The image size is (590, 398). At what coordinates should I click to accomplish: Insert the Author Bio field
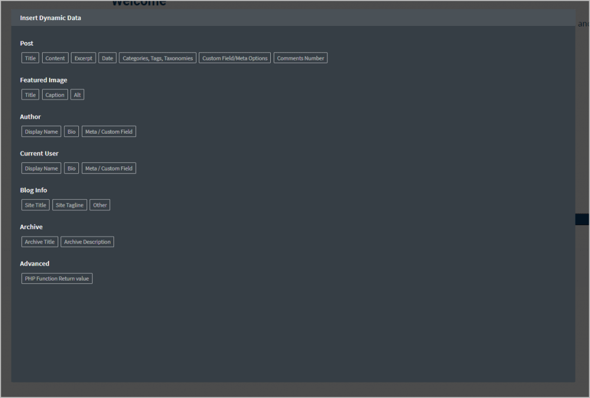point(71,131)
